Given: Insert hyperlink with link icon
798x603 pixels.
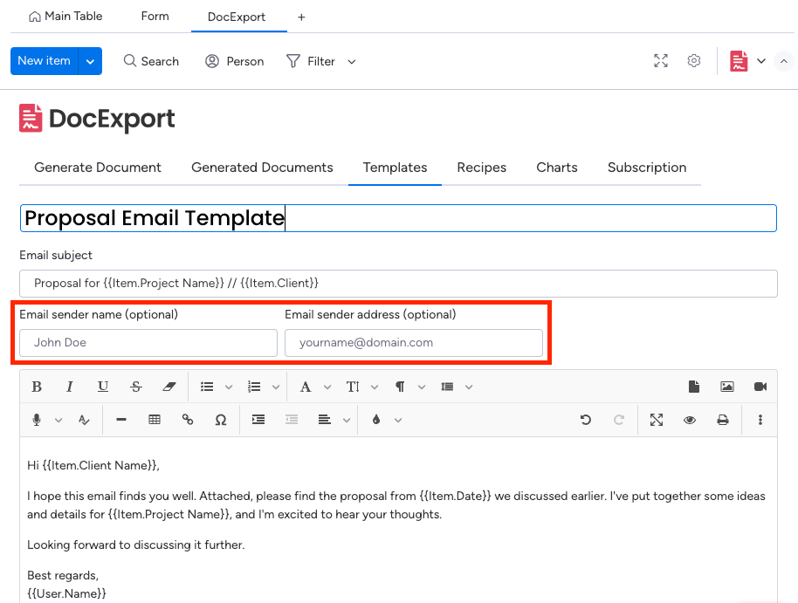Looking at the screenshot, I should click(x=188, y=420).
